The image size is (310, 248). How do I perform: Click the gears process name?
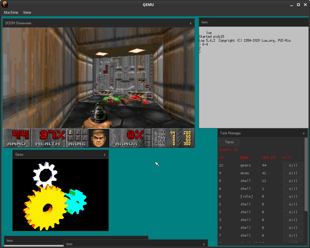coord(246,165)
